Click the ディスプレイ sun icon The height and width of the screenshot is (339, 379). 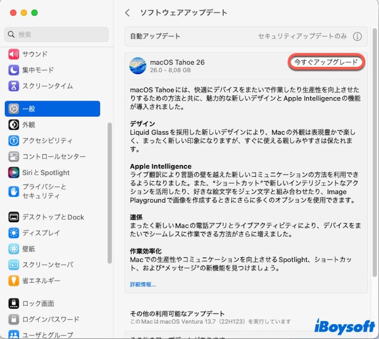(13, 233)
